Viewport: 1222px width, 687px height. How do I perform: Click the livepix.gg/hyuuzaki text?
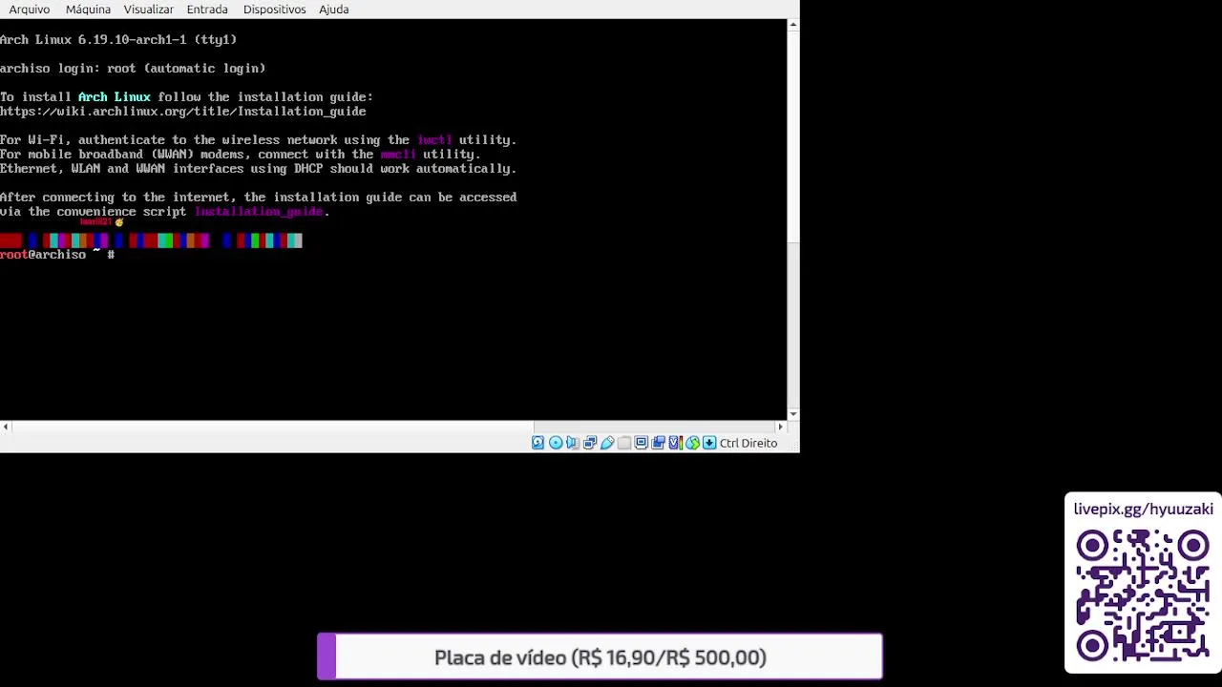[x=1143, y=510]
